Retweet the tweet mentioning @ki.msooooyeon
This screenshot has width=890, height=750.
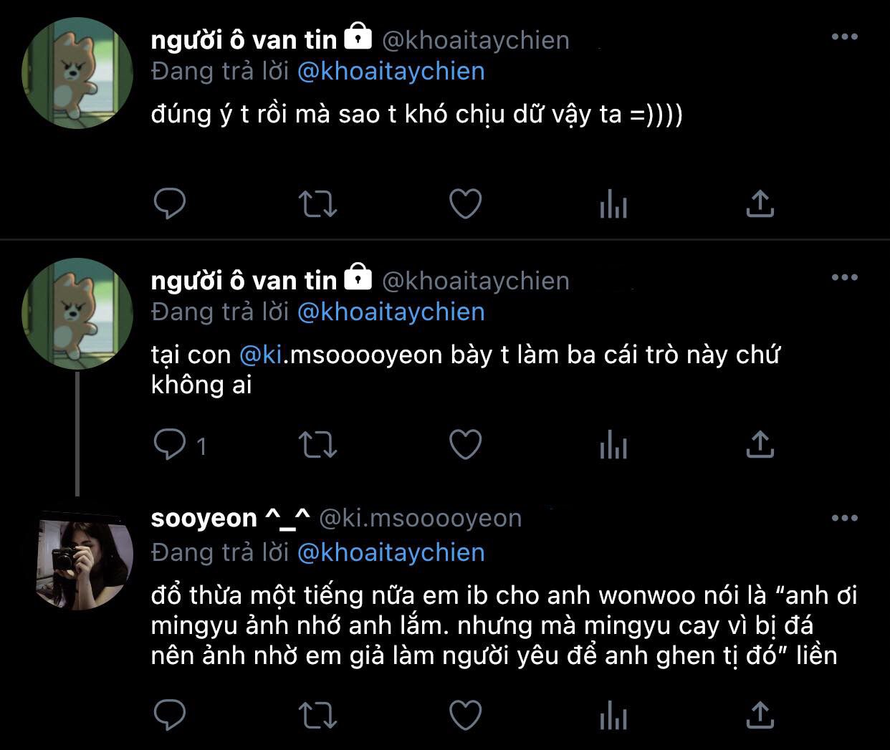317,445
